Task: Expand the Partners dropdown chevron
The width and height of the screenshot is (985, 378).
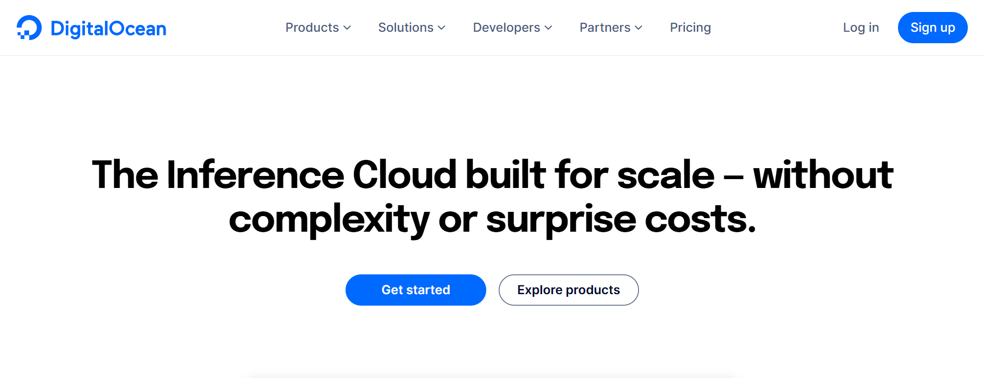Action: tap(638, 28)
